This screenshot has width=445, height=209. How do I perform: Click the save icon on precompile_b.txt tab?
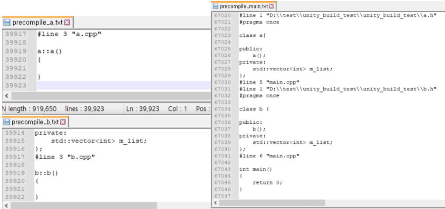(7, 122)
